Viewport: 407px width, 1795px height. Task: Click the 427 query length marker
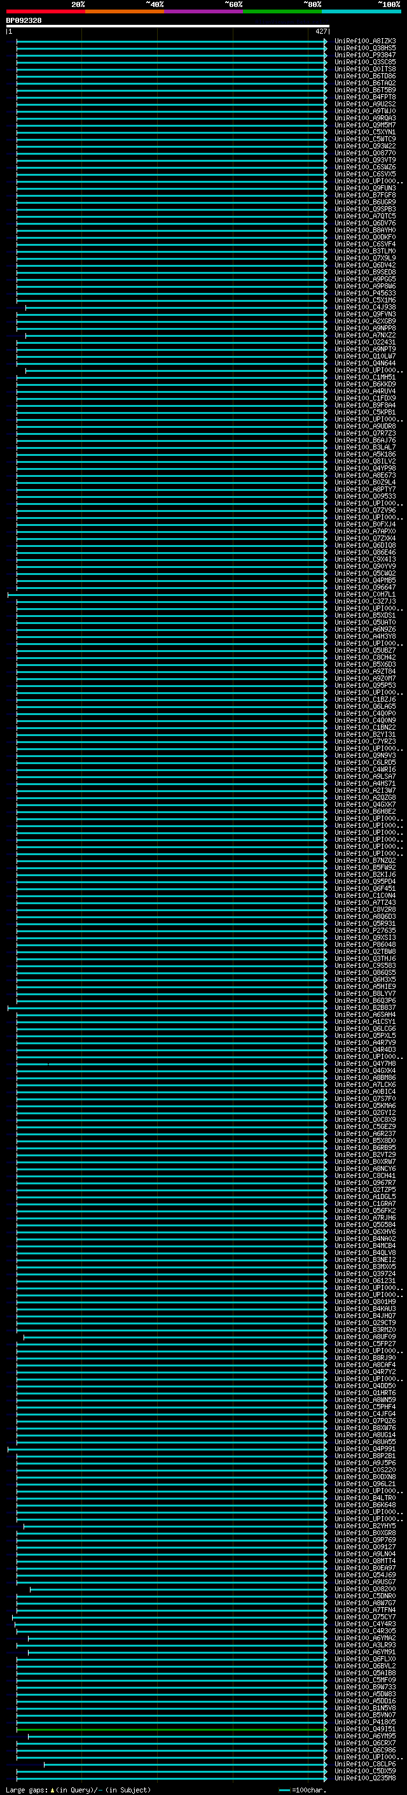pos(321,31)
